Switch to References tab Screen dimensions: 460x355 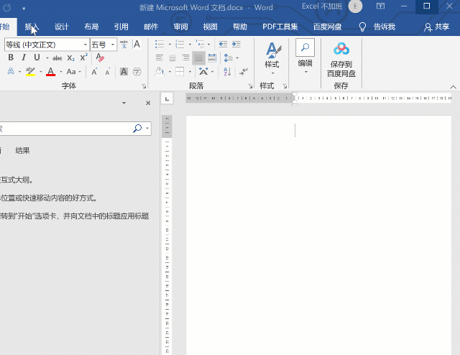coord(121,27)
